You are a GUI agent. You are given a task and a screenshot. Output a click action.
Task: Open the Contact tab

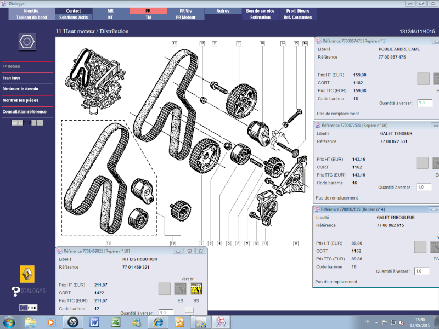click(x=74, y=11)
